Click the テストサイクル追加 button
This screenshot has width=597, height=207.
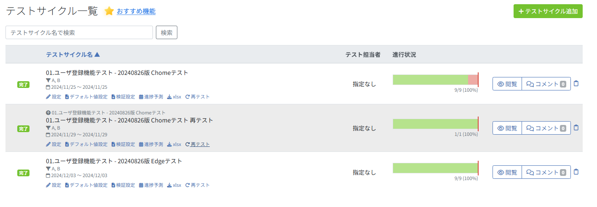pyautogui.click(x=548, y=11)
